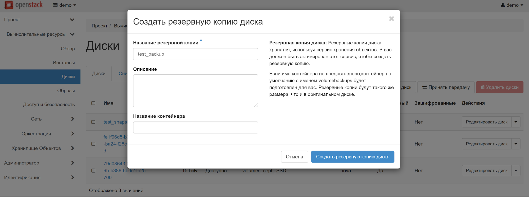Toggle the select-all checkbox in table header

coord(93,103)
